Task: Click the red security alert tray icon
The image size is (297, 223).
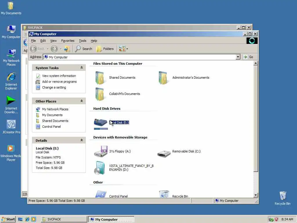Action: [276, 220]
